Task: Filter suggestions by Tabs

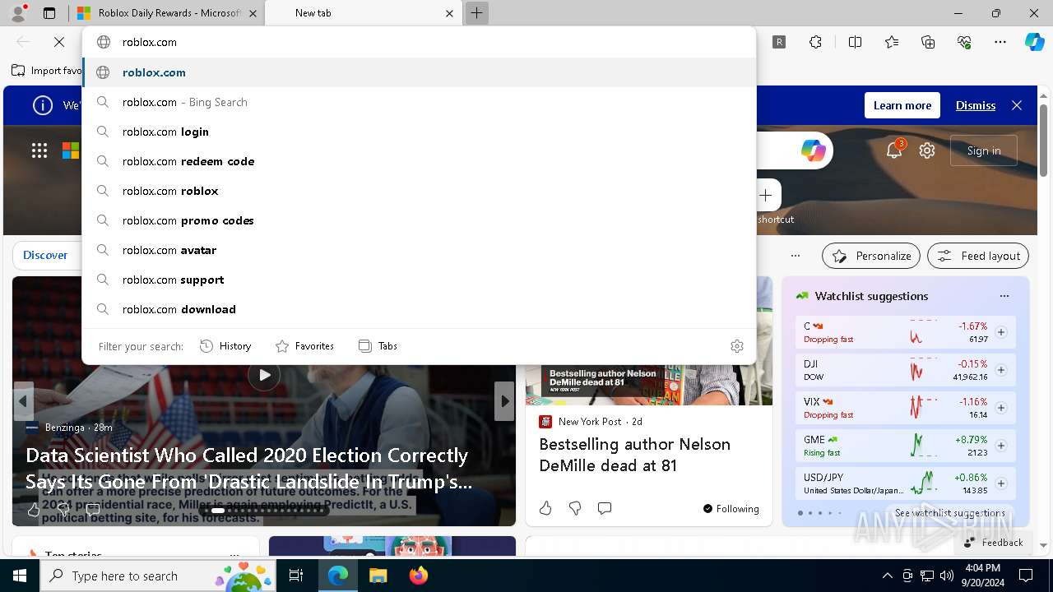Action: click(x=378, y=346)
